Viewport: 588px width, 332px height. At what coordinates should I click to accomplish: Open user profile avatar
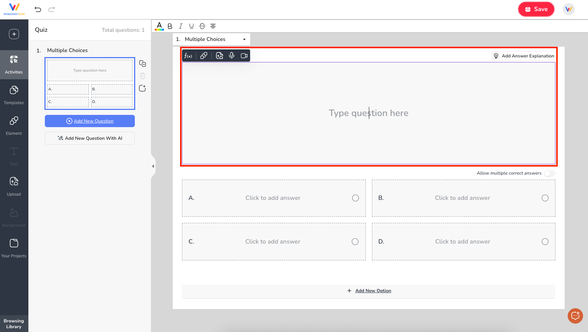[x=569, y=9]
